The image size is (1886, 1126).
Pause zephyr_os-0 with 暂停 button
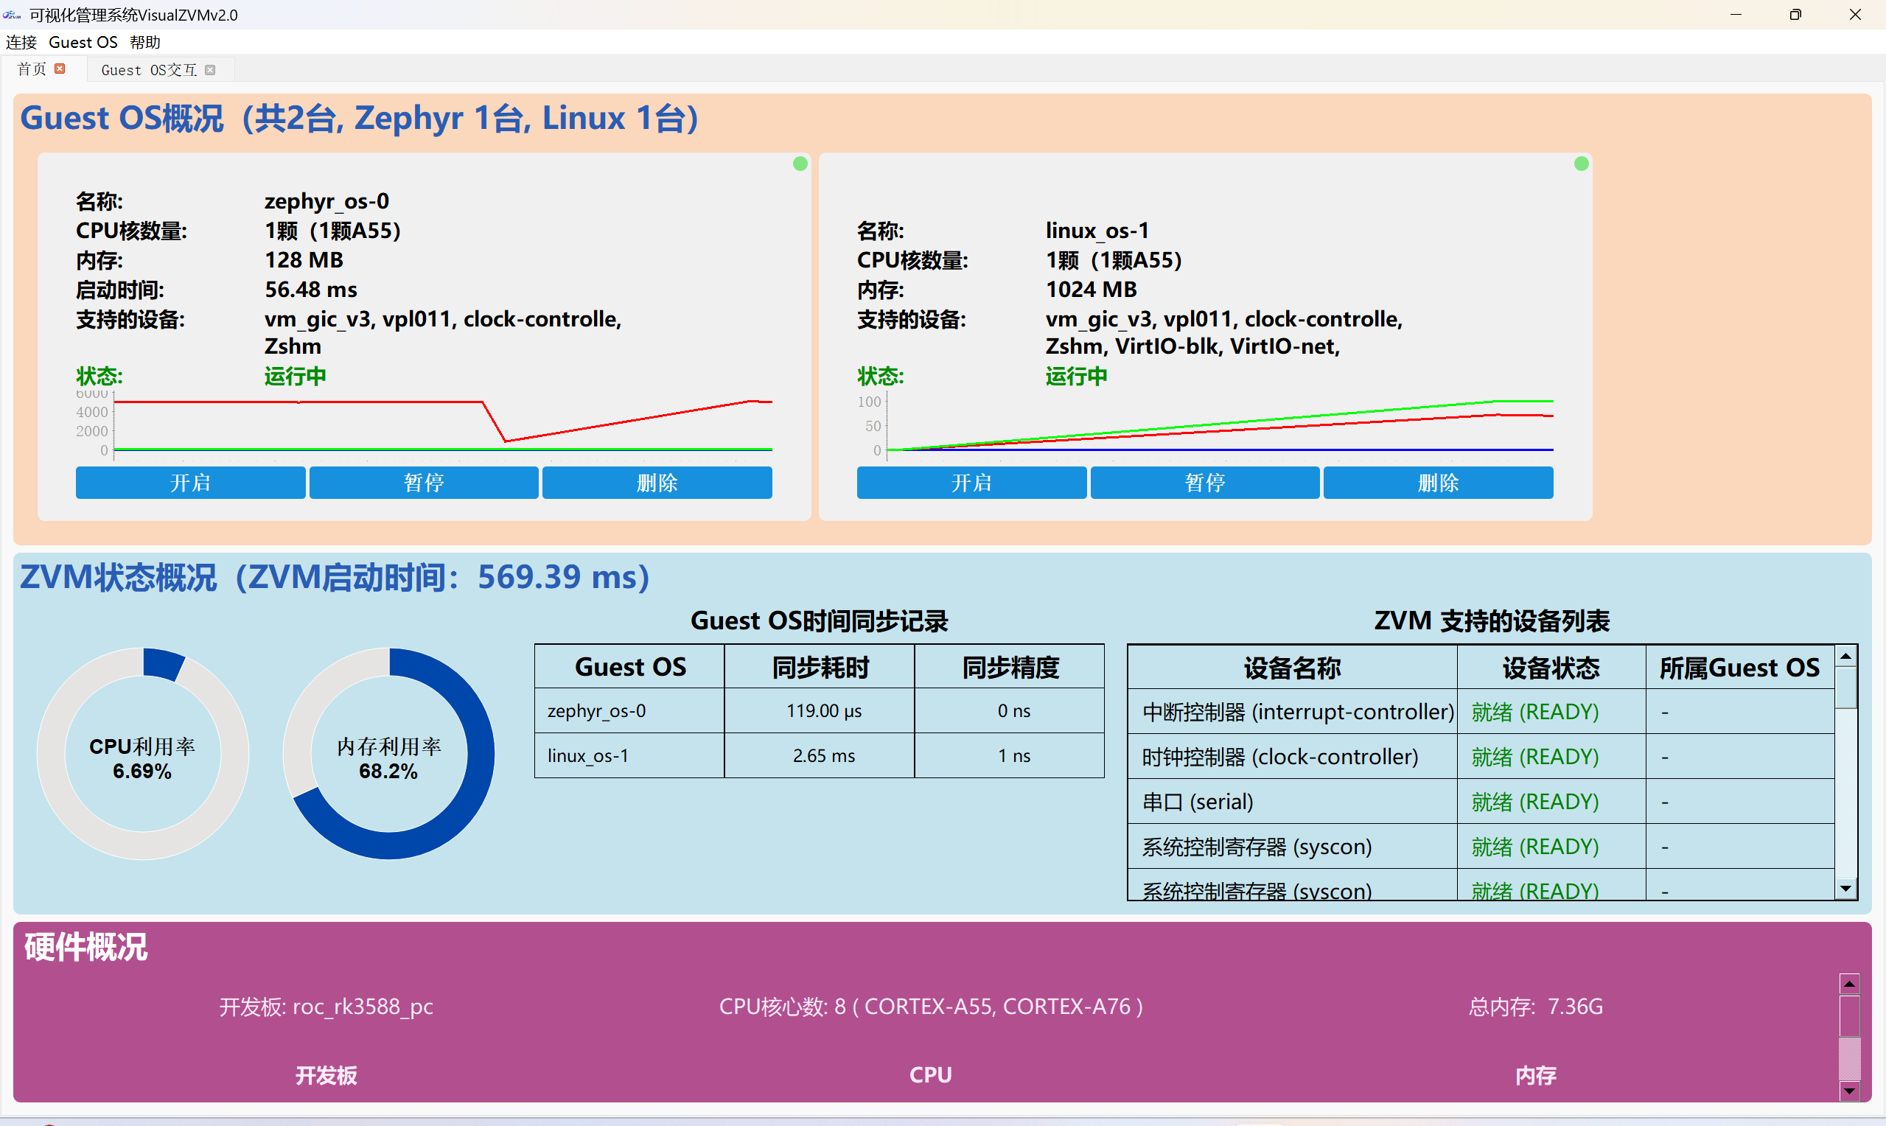pyautogui.click(x=423, y=483)
